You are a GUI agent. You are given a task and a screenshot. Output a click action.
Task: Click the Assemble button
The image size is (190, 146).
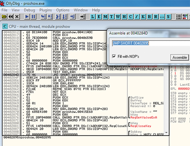[x=180, y=57]
